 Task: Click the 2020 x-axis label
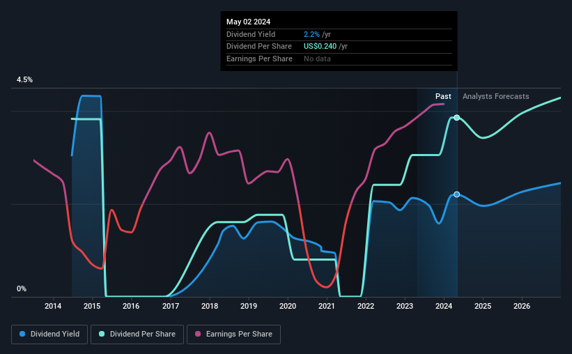tap(288, 306)
